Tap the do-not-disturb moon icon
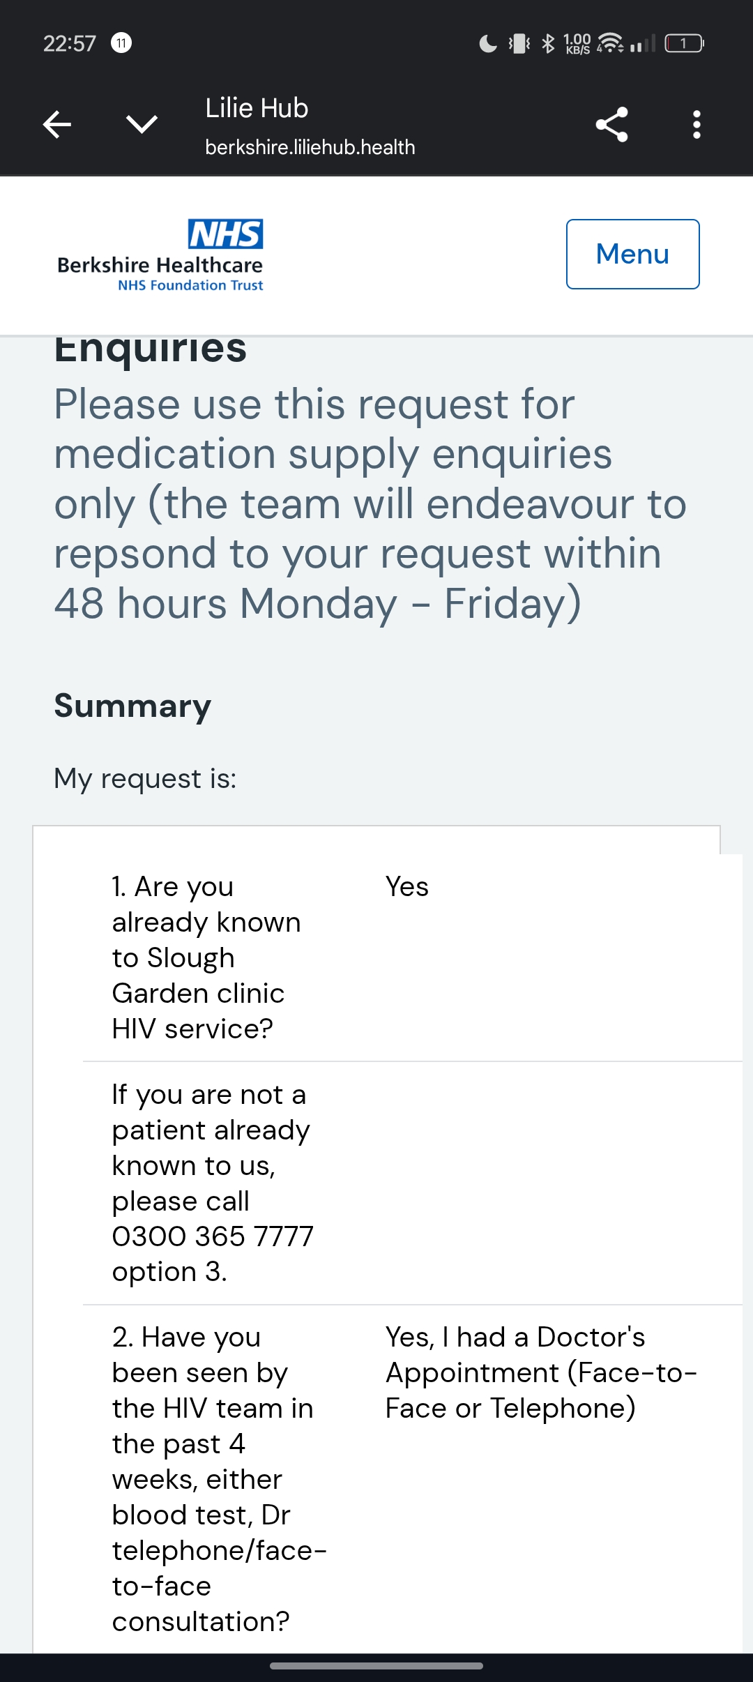 (x=487, y=43)
